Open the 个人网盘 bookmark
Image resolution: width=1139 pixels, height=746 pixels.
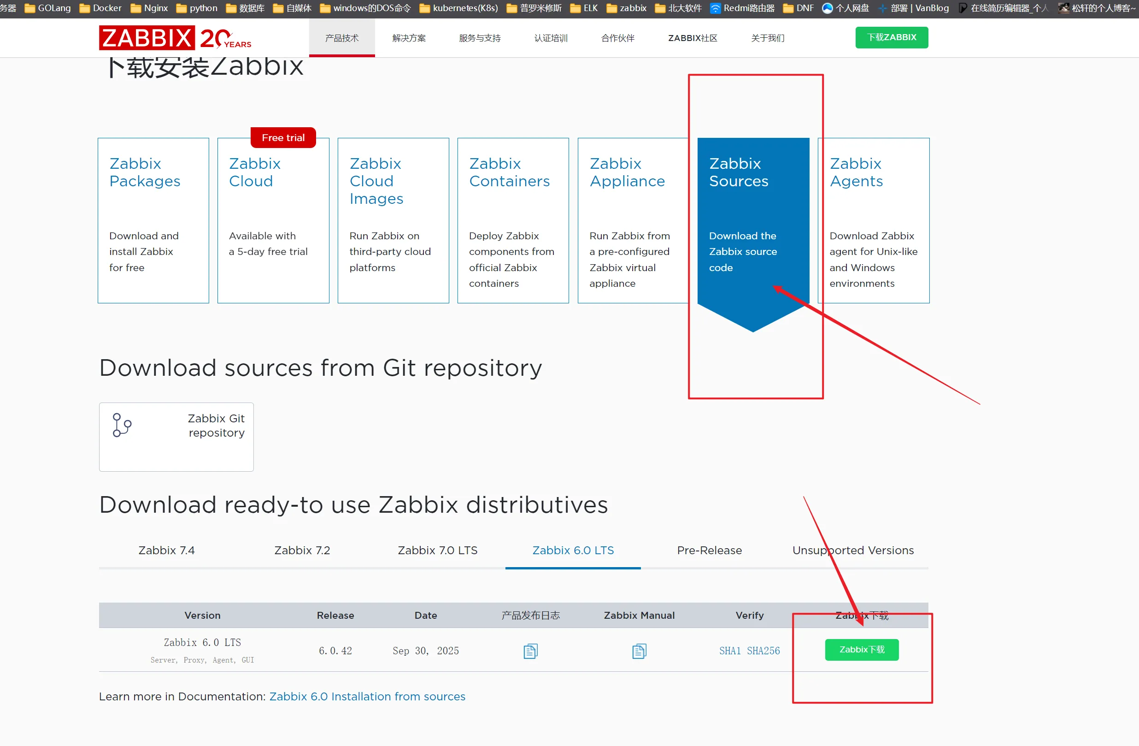click(x=845, y=8)
